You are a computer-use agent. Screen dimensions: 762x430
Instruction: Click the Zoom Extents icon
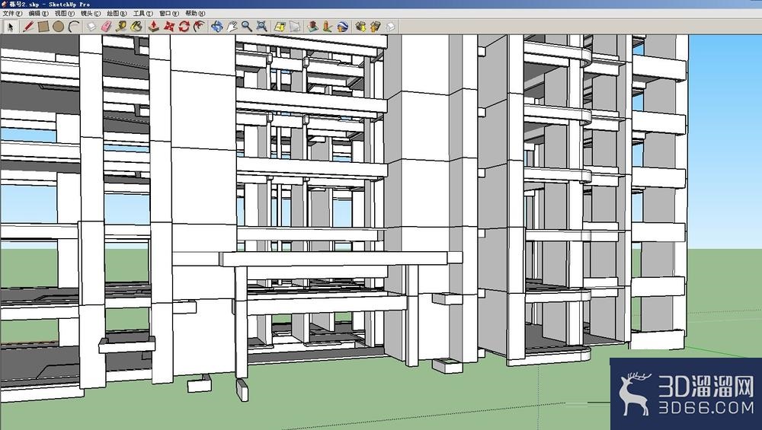262,27
